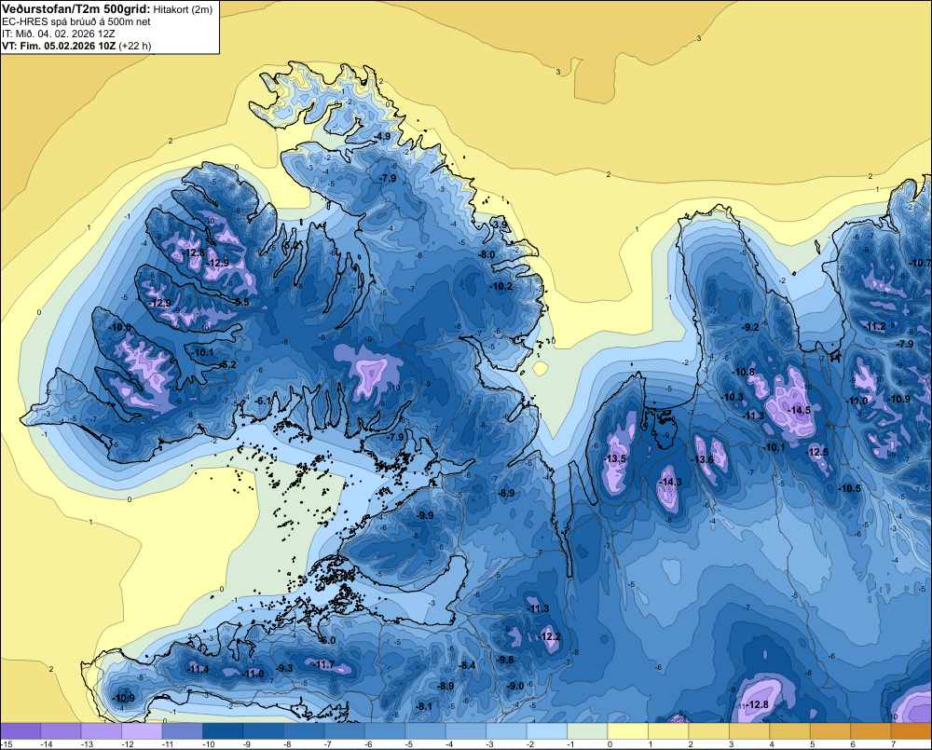Viewport: 932px width, 750px height.
Task: Click the legend scale label 7
Action: point(894,744)
